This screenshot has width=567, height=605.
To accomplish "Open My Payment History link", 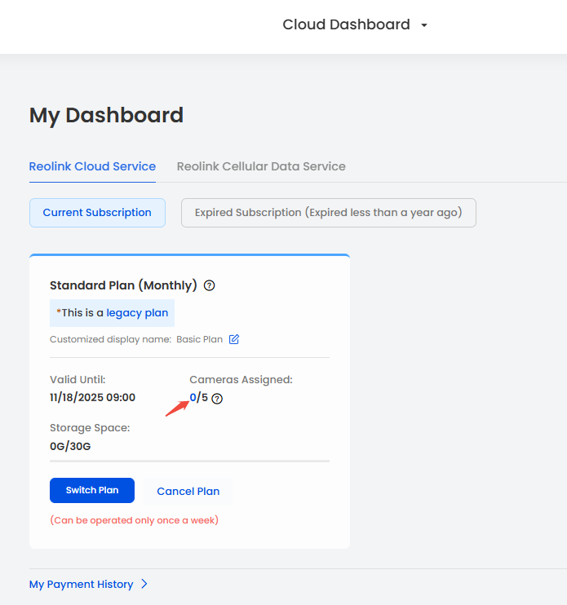I will [x=82, y=584].
